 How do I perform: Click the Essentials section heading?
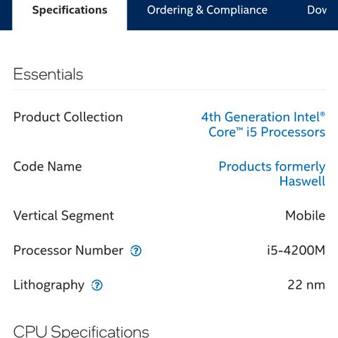click(x=48, y=75)
